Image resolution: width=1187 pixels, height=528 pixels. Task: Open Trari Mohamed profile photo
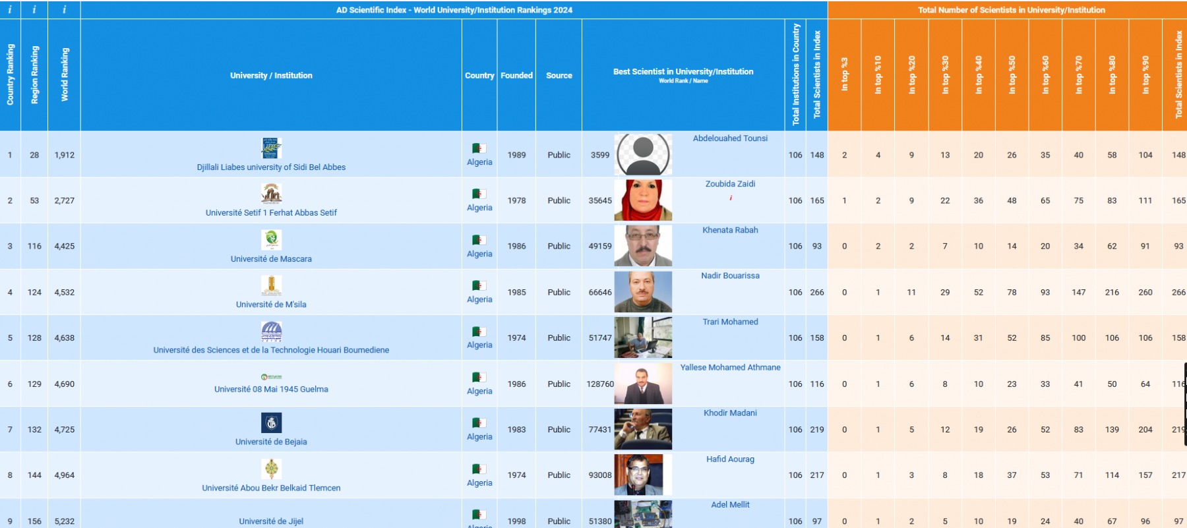click(x=643, y=337)
